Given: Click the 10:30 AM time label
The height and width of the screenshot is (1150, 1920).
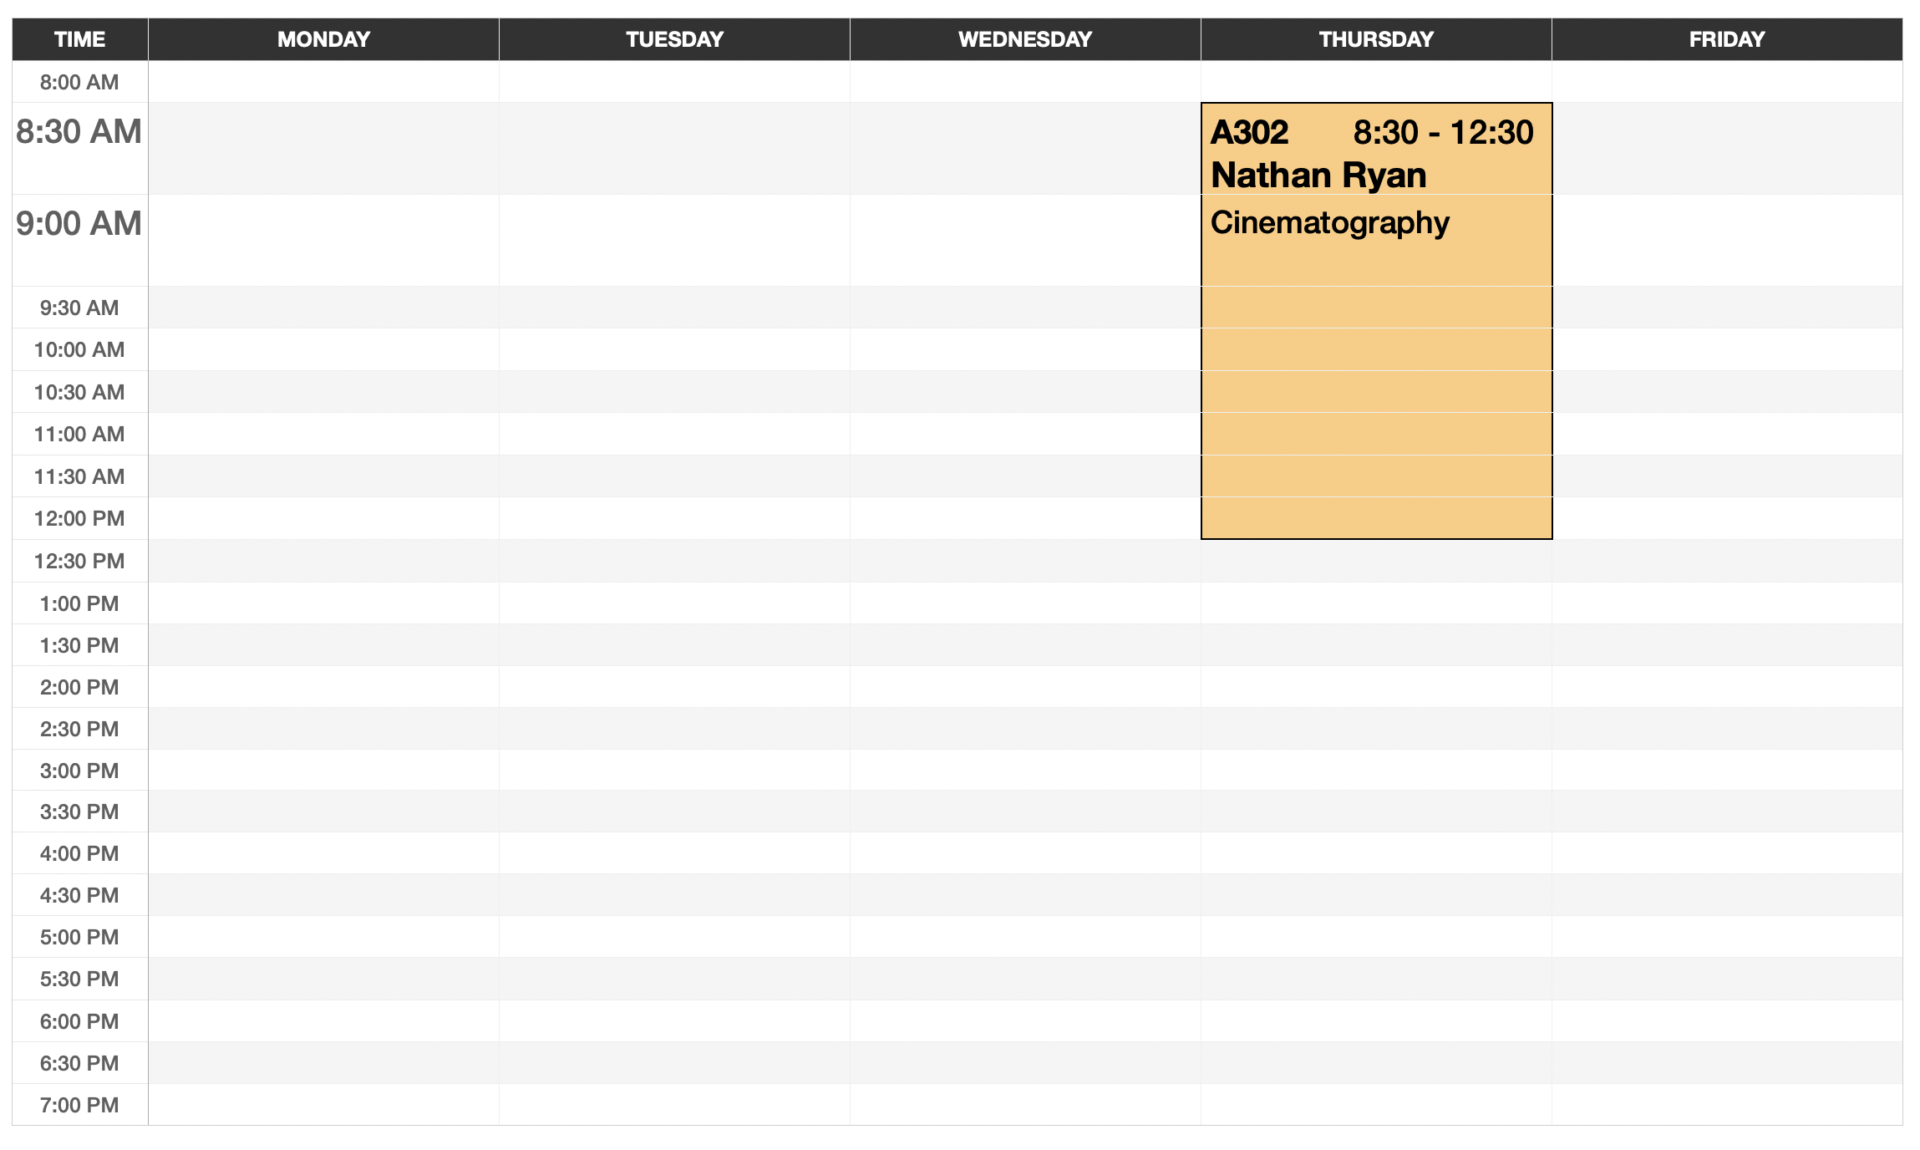Looking at the screenshot, I should pos(79,392).
